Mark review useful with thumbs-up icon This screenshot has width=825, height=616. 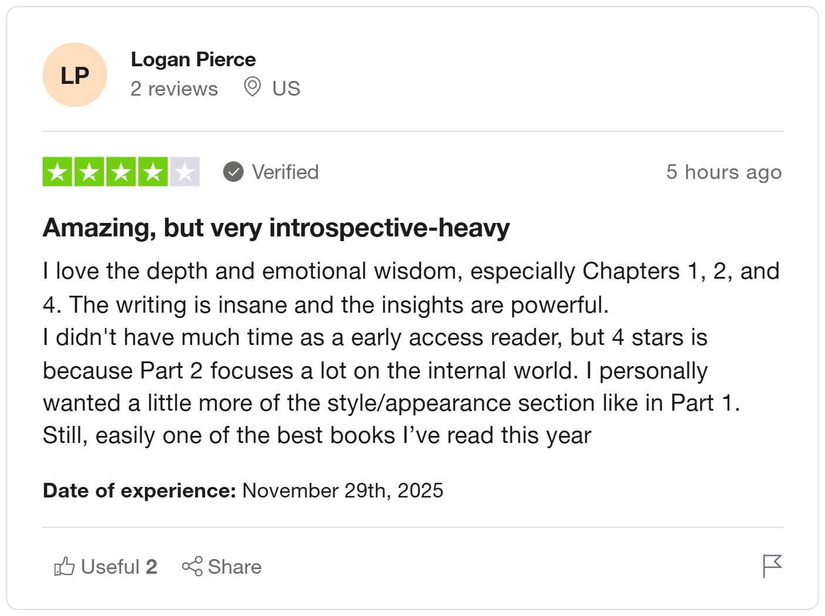point(65,567)
